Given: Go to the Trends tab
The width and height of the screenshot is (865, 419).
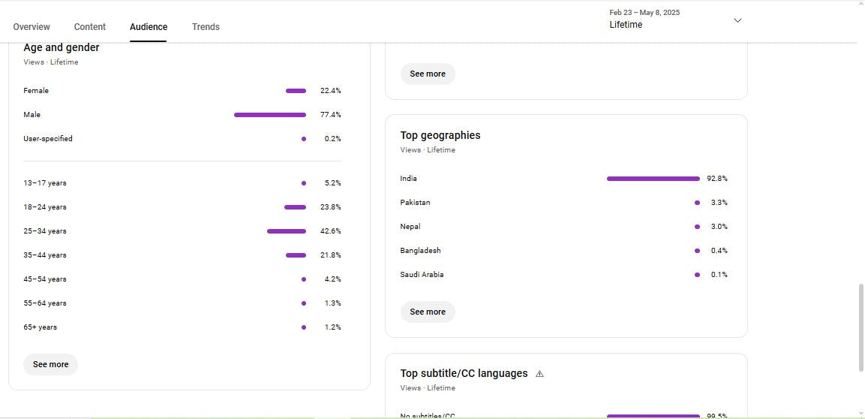Looking at the screenshot, I should [206, 27].
